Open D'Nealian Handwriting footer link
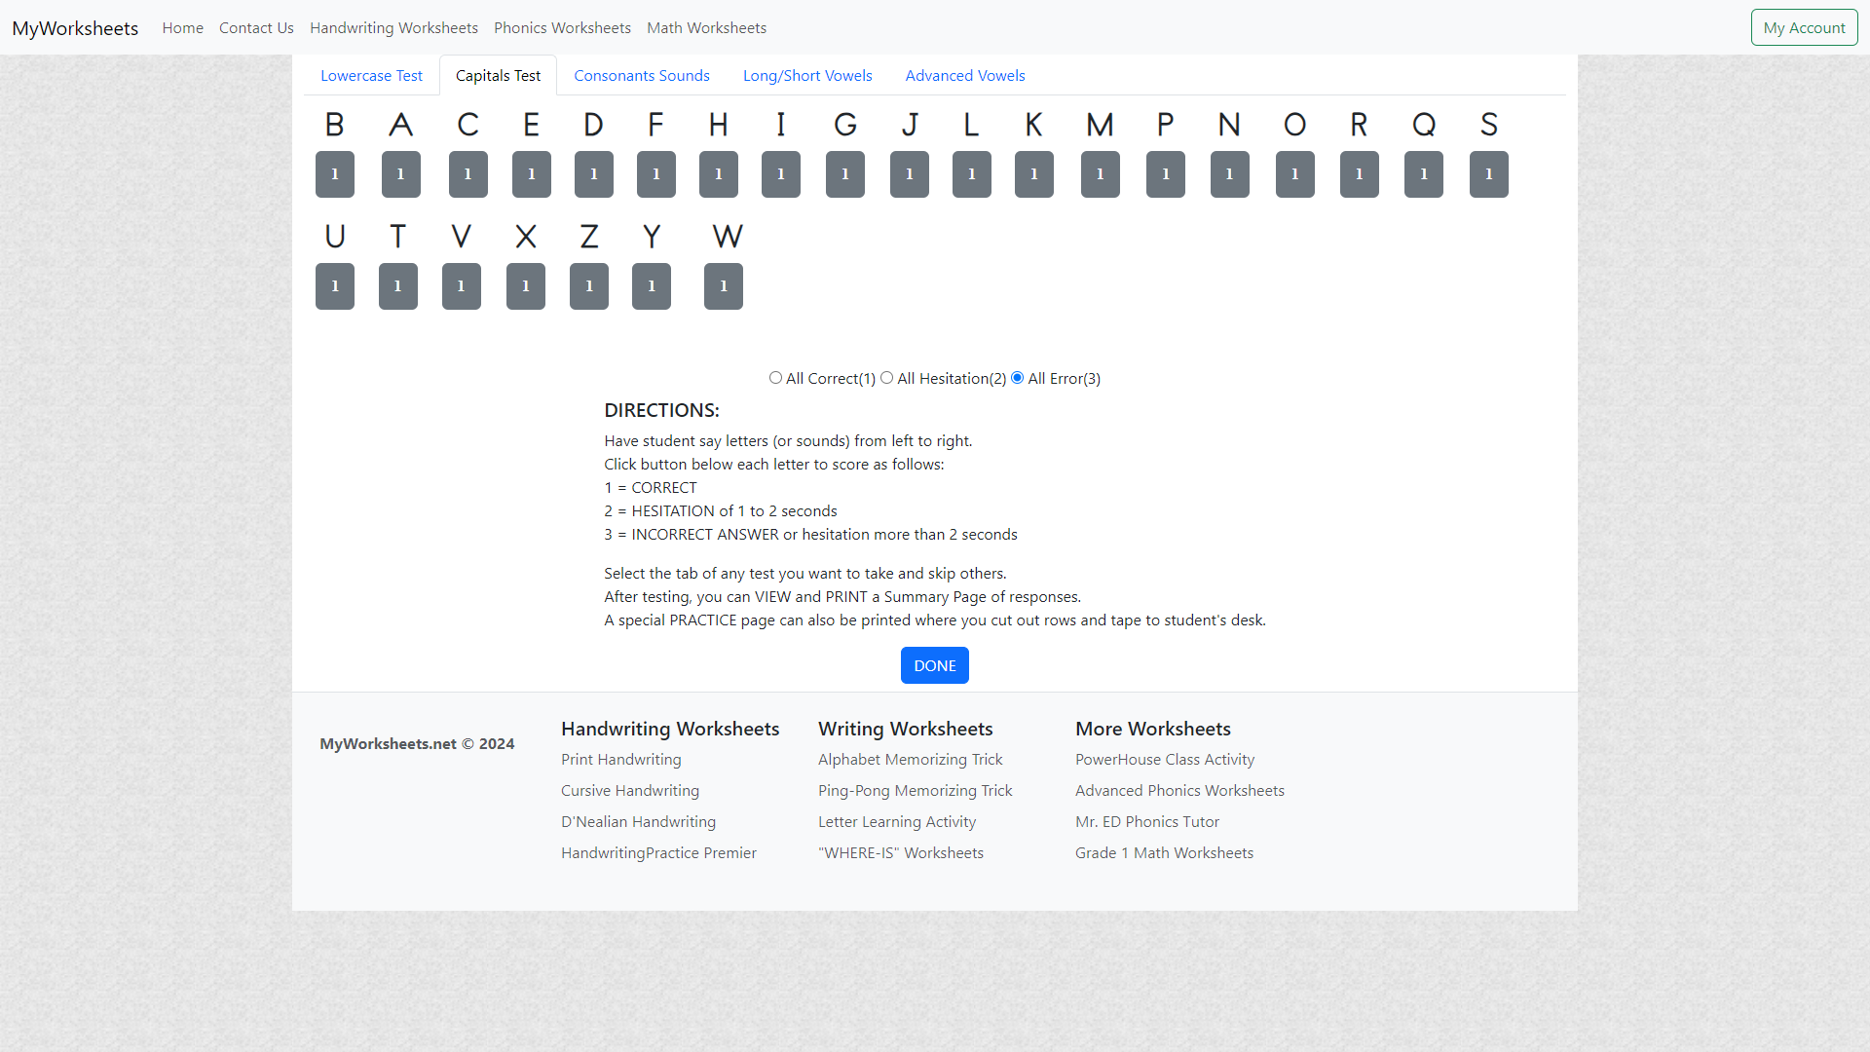Viewport: 1870px width, 1052px height. 638,822
